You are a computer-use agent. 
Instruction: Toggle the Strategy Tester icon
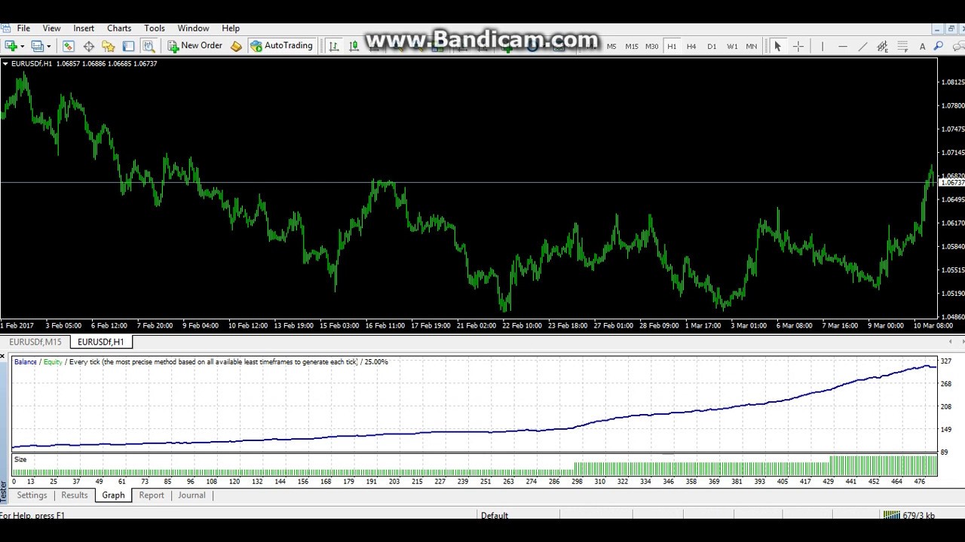pyautogui.click(x=149, y=46)
